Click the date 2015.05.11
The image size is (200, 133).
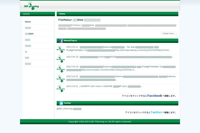pyautogui.click(x=72, y=47)
